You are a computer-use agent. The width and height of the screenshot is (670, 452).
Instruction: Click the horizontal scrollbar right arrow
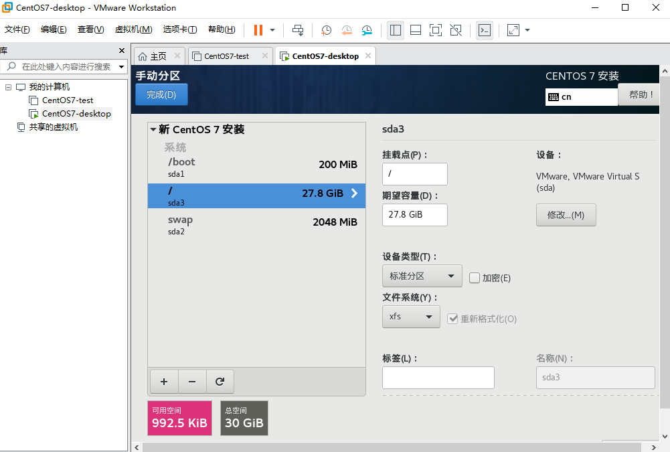(x=653, y=447)
